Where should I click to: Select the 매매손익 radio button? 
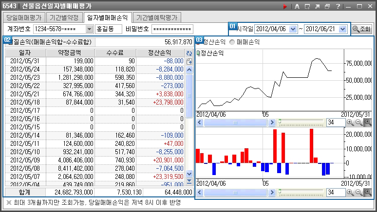(232, 42)
